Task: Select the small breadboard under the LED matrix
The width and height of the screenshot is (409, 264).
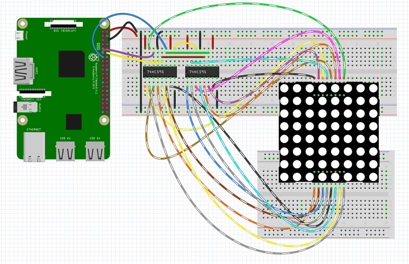Action: pos(326,194)
